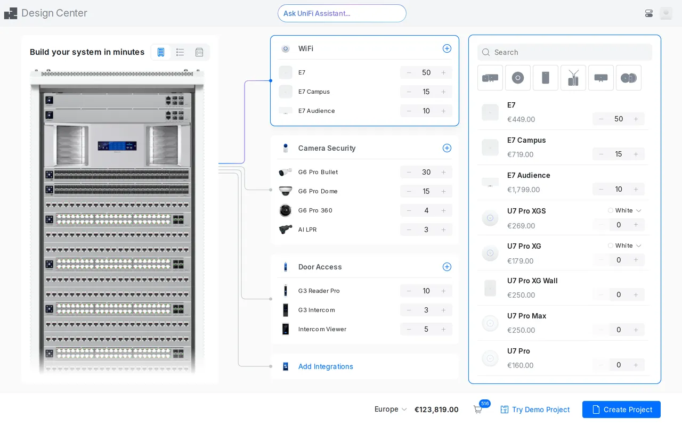The width and height of the screenshot is (682, 426).
Task: Click the Intercom Viewer device icon
Action: click(286, 329)
